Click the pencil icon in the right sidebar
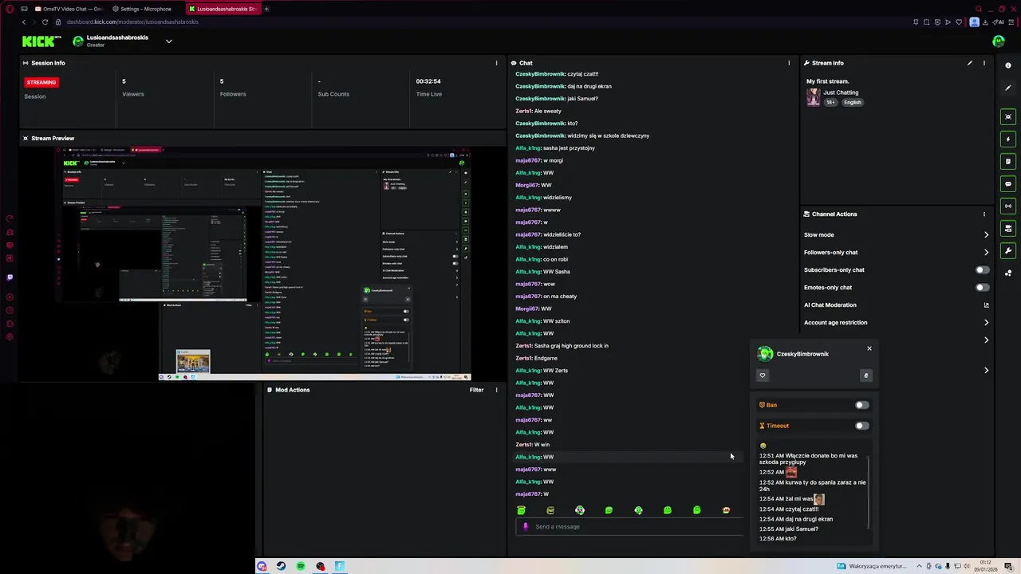Image resolution: width=1021 pixels, height=574 pixels. (x=1008, y=88)
